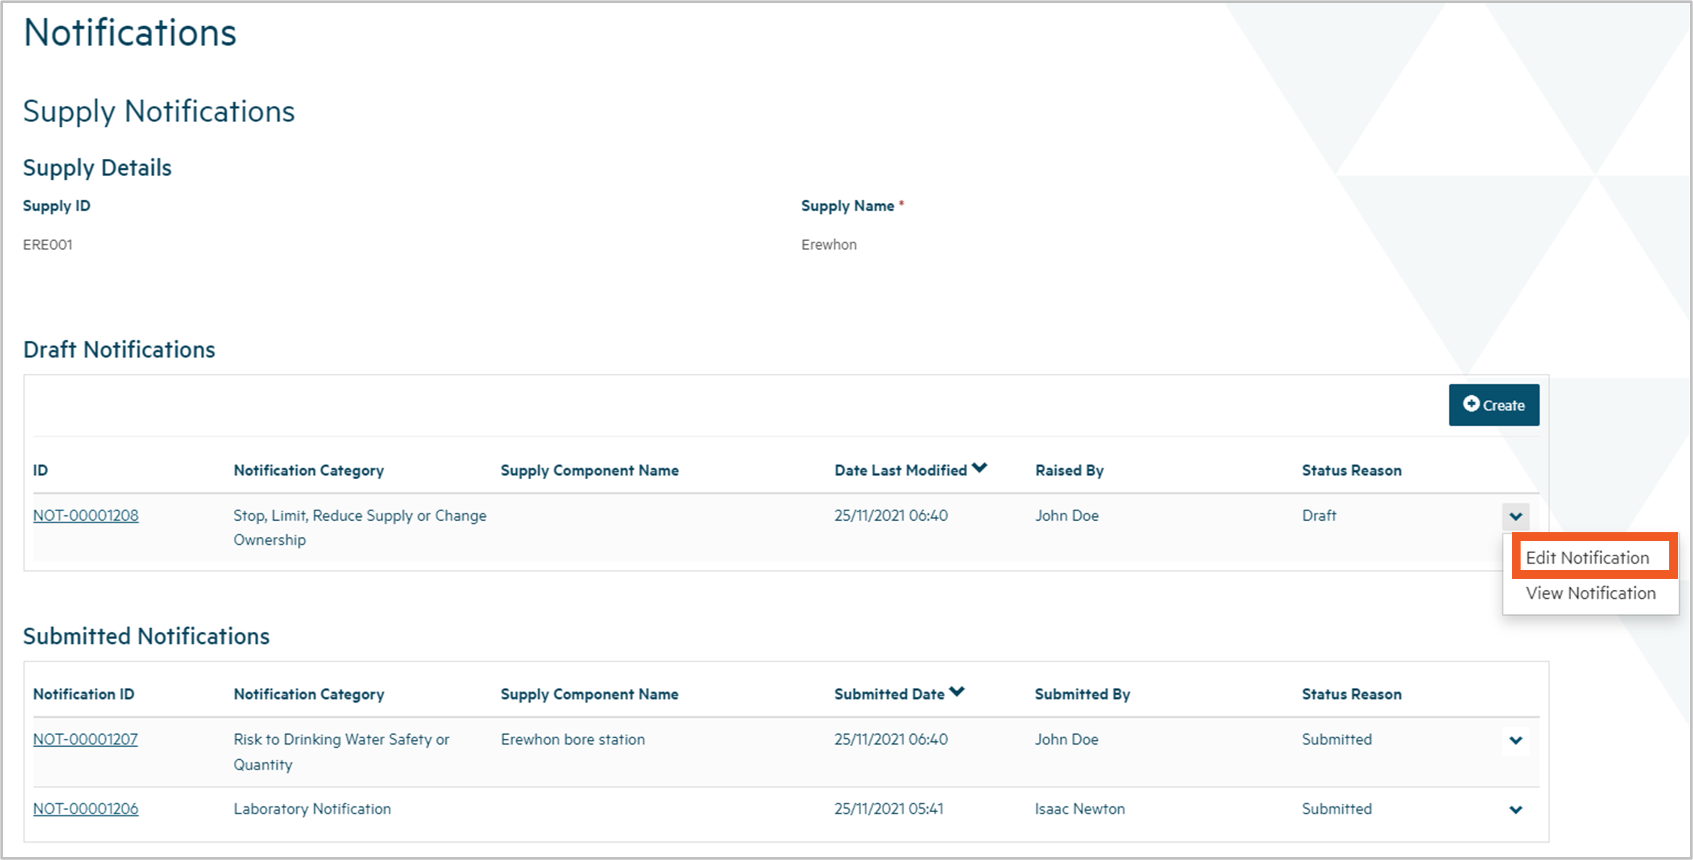Expand actions for NOT-00001206 row

point(1515,810)
